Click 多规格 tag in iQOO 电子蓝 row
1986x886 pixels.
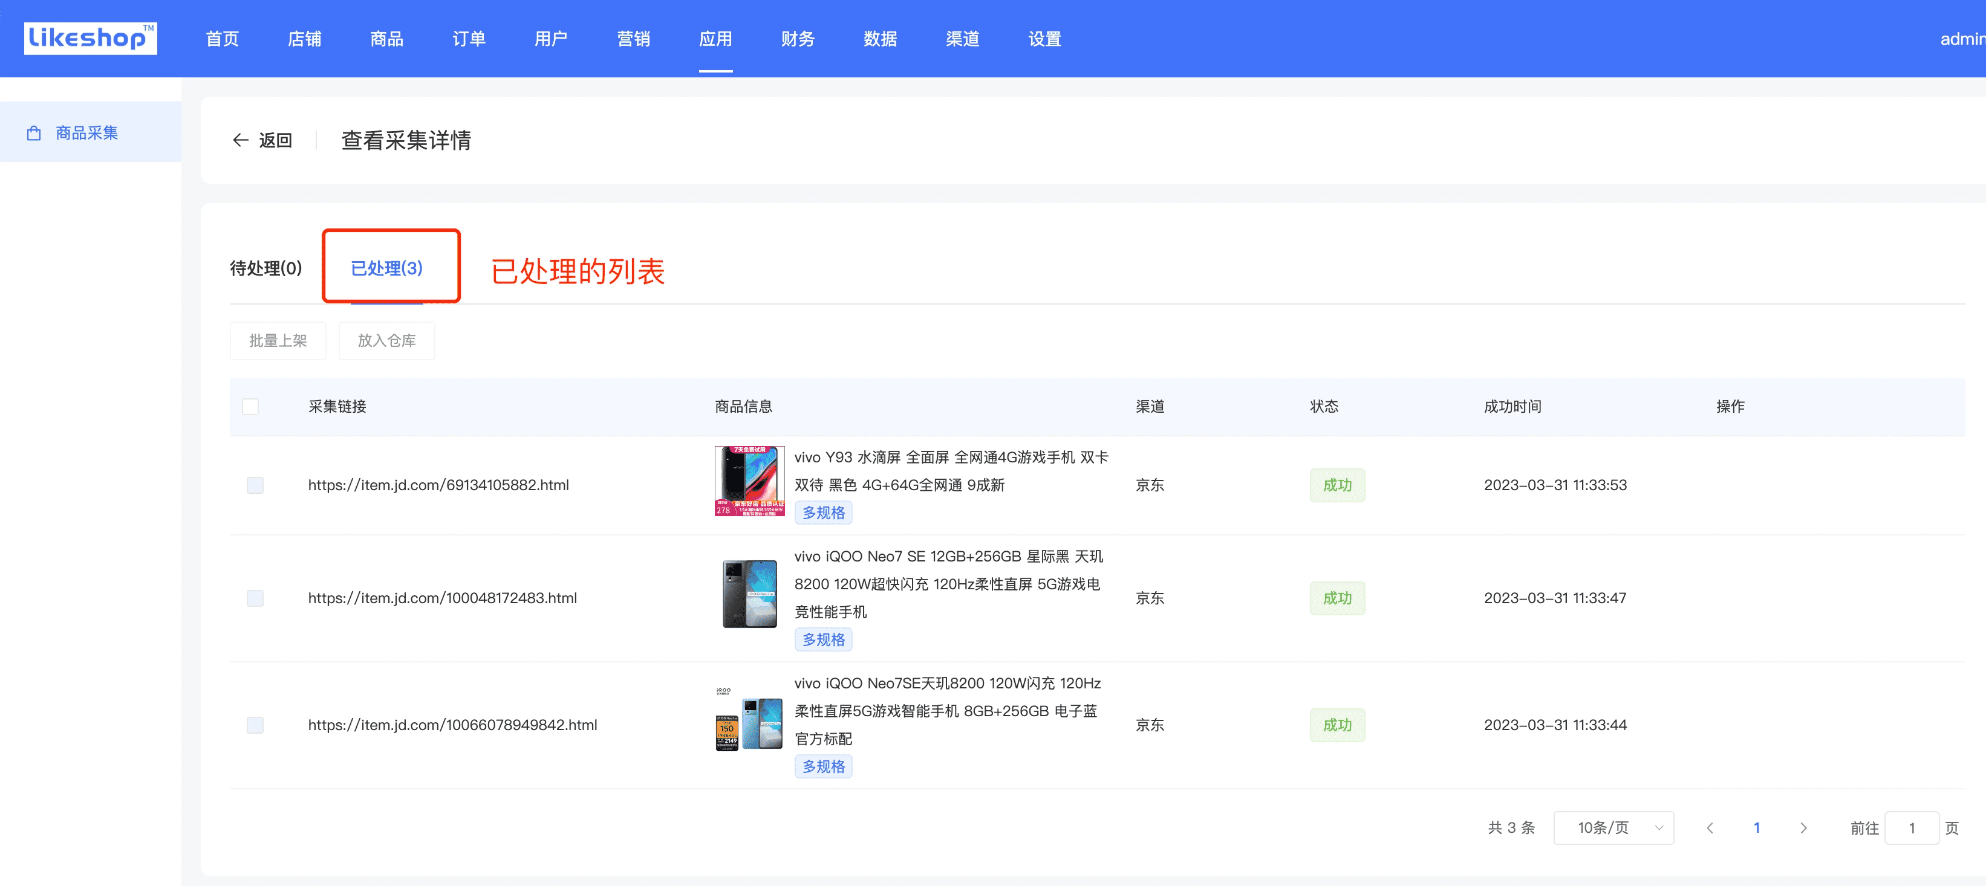824,768
